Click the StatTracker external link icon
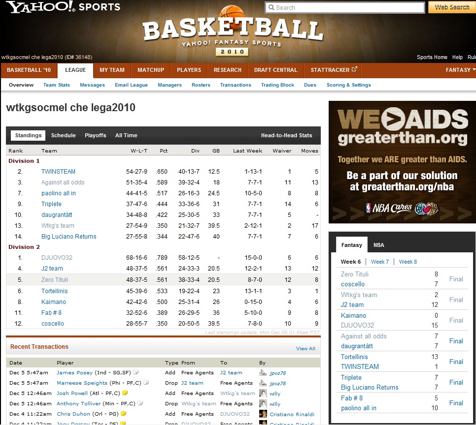476x425 pixels. (x=354, y=70)
